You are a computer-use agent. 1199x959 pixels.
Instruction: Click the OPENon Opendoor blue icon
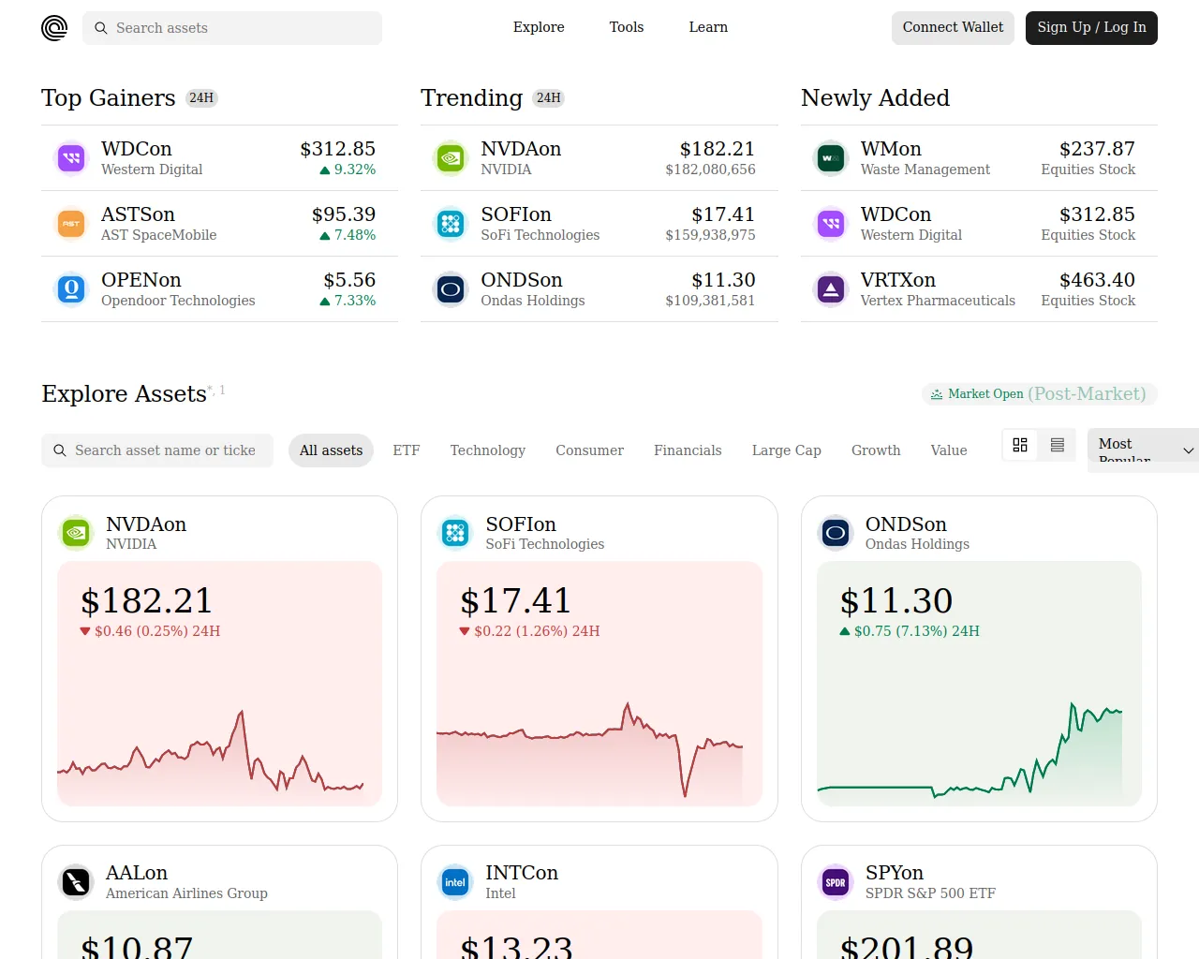71,289
